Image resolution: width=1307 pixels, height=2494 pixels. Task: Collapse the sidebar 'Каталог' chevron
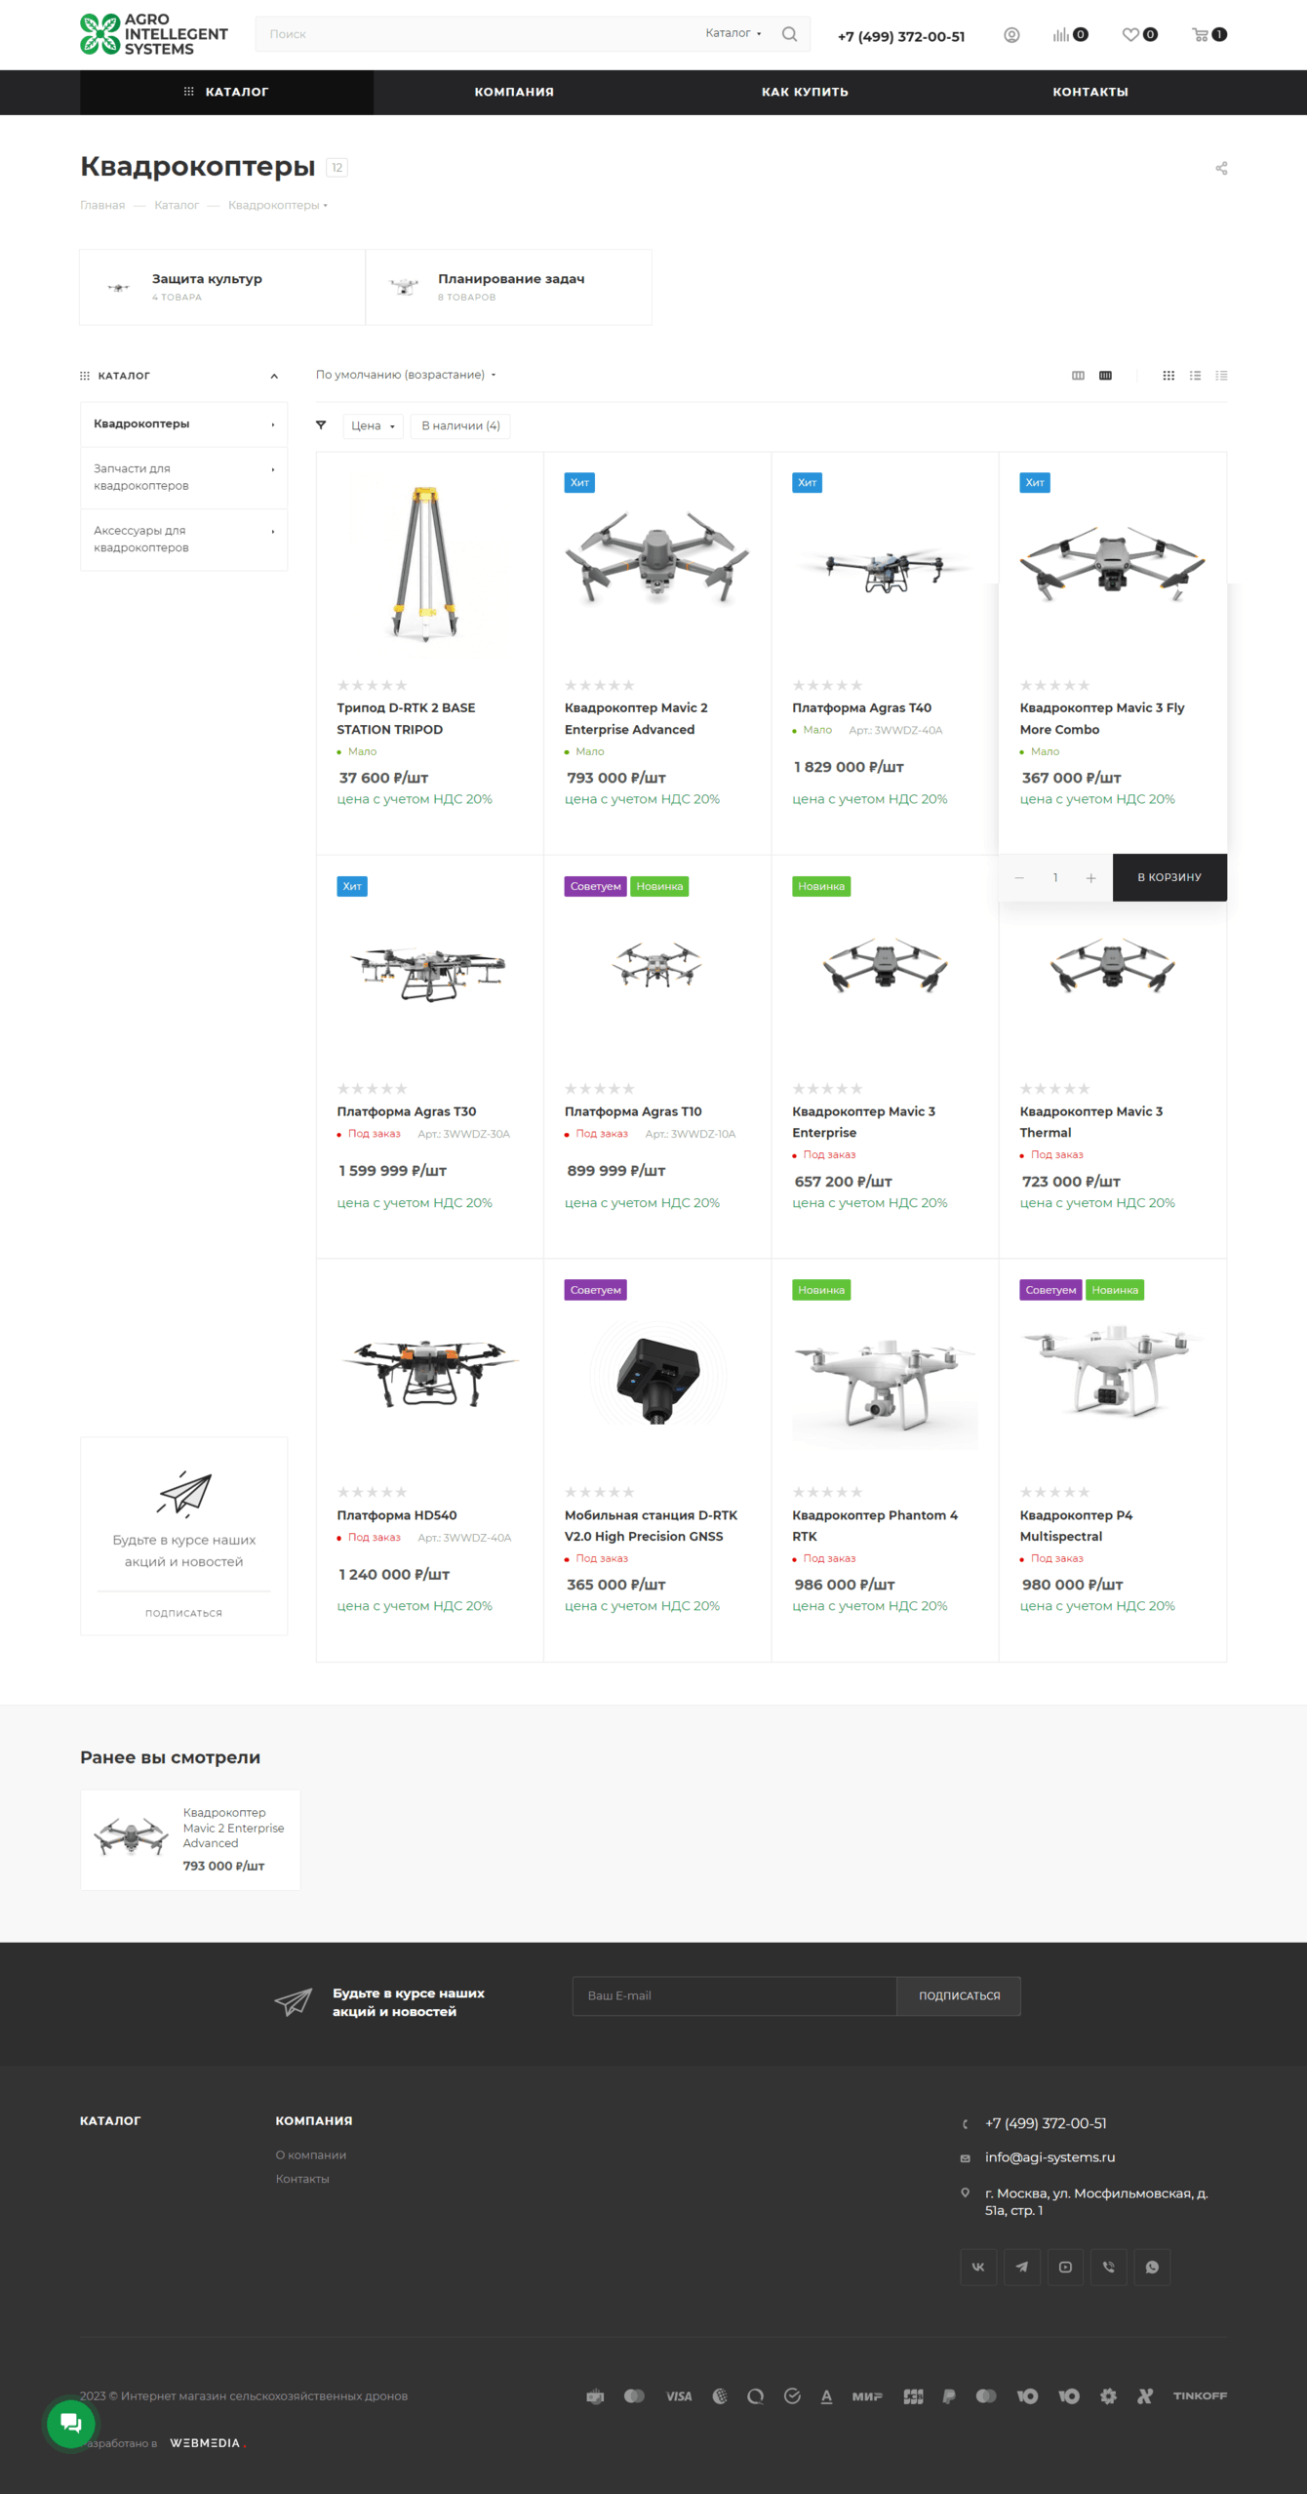point(274,376)
